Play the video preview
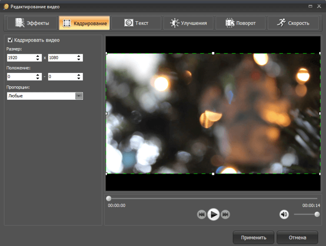 click(x=213, y=214)
